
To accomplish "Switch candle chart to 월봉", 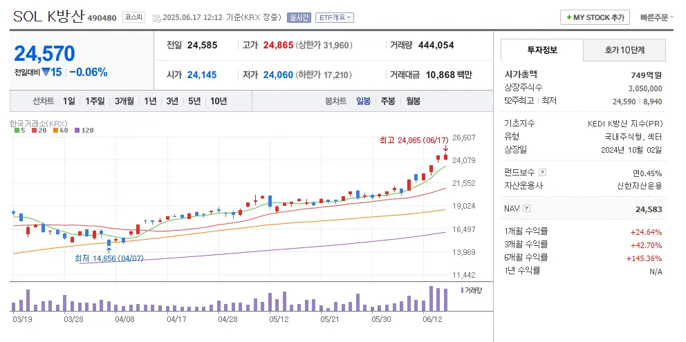I will point(413,101).
